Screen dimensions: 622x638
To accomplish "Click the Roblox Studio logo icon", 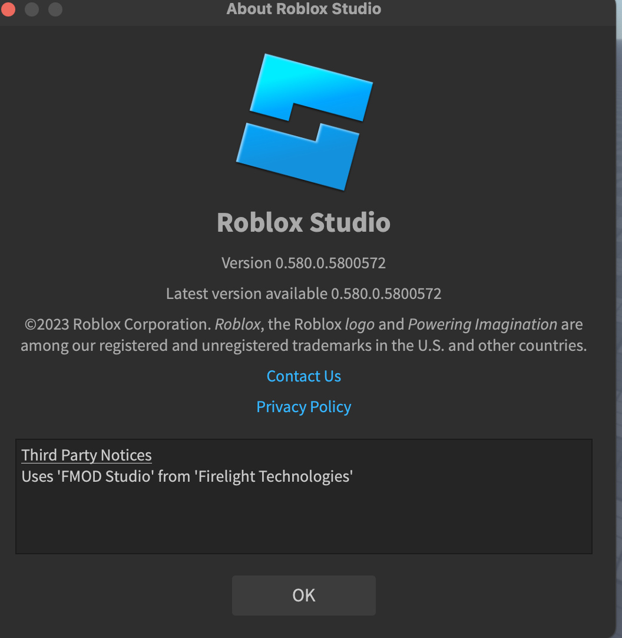I will tap(304, 122).
